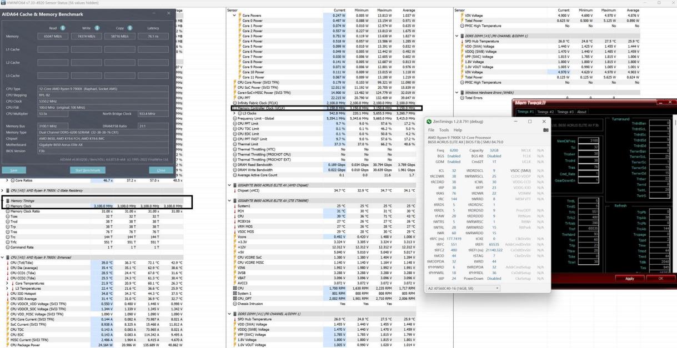Image resolution: width=677 pixels, height=348 pixels.
Task: Click Apply in MemTweakIt
Action: pos(629,278)
